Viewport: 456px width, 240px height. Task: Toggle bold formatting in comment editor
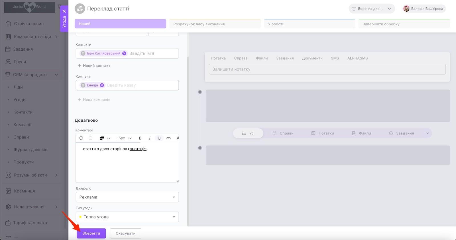tap(140, 138)
